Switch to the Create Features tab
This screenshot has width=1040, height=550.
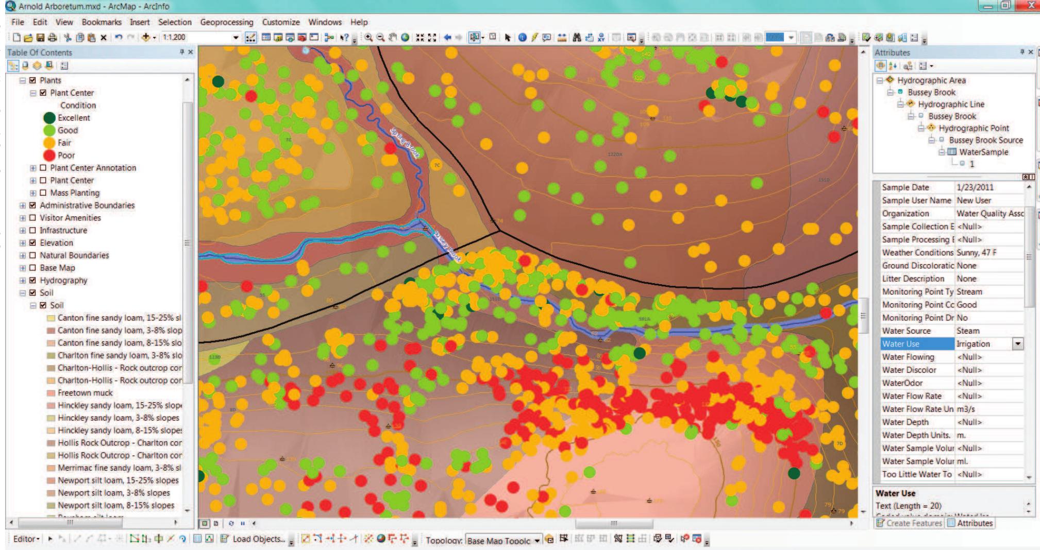pos(909,523)
